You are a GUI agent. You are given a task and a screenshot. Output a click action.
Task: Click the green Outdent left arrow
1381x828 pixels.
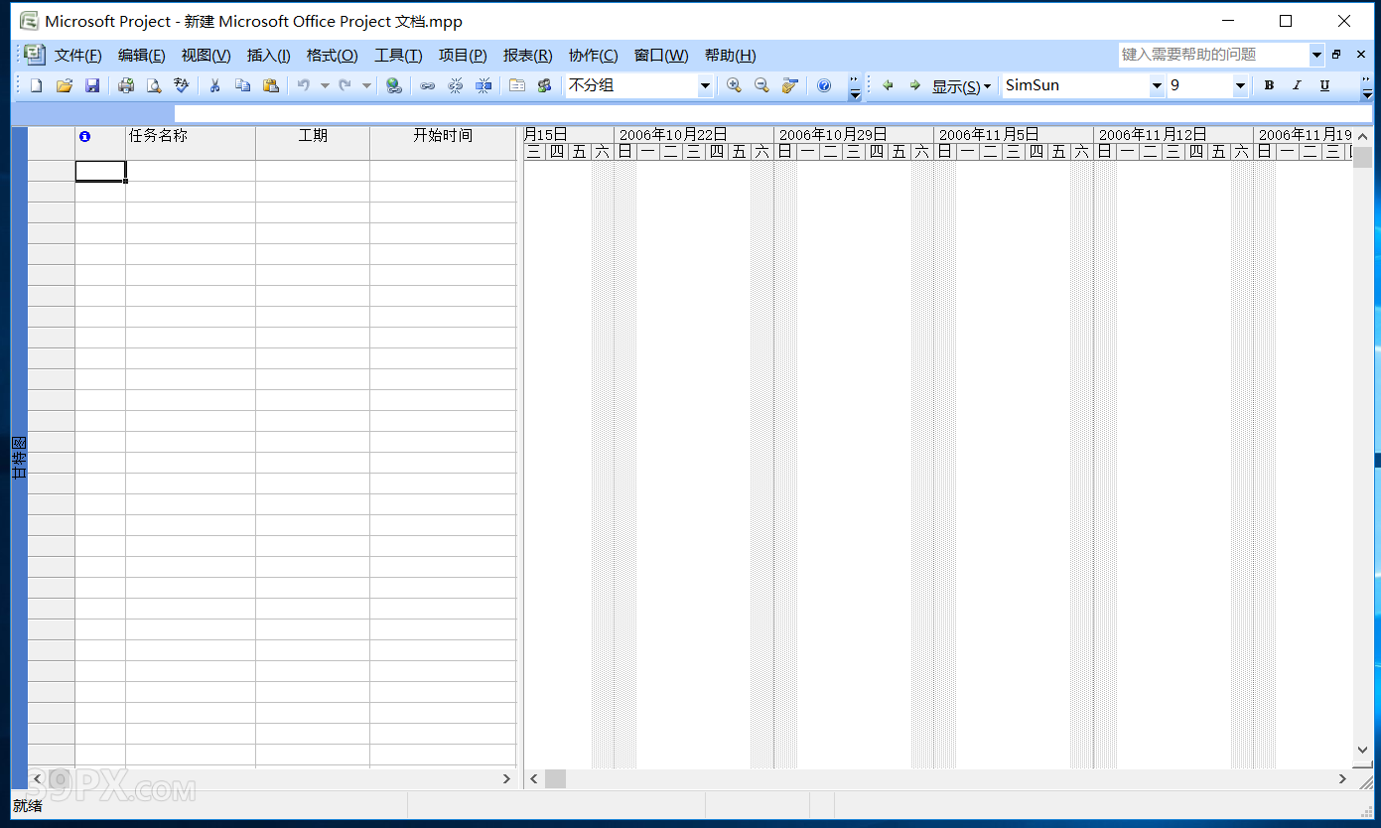pos(888,86)
